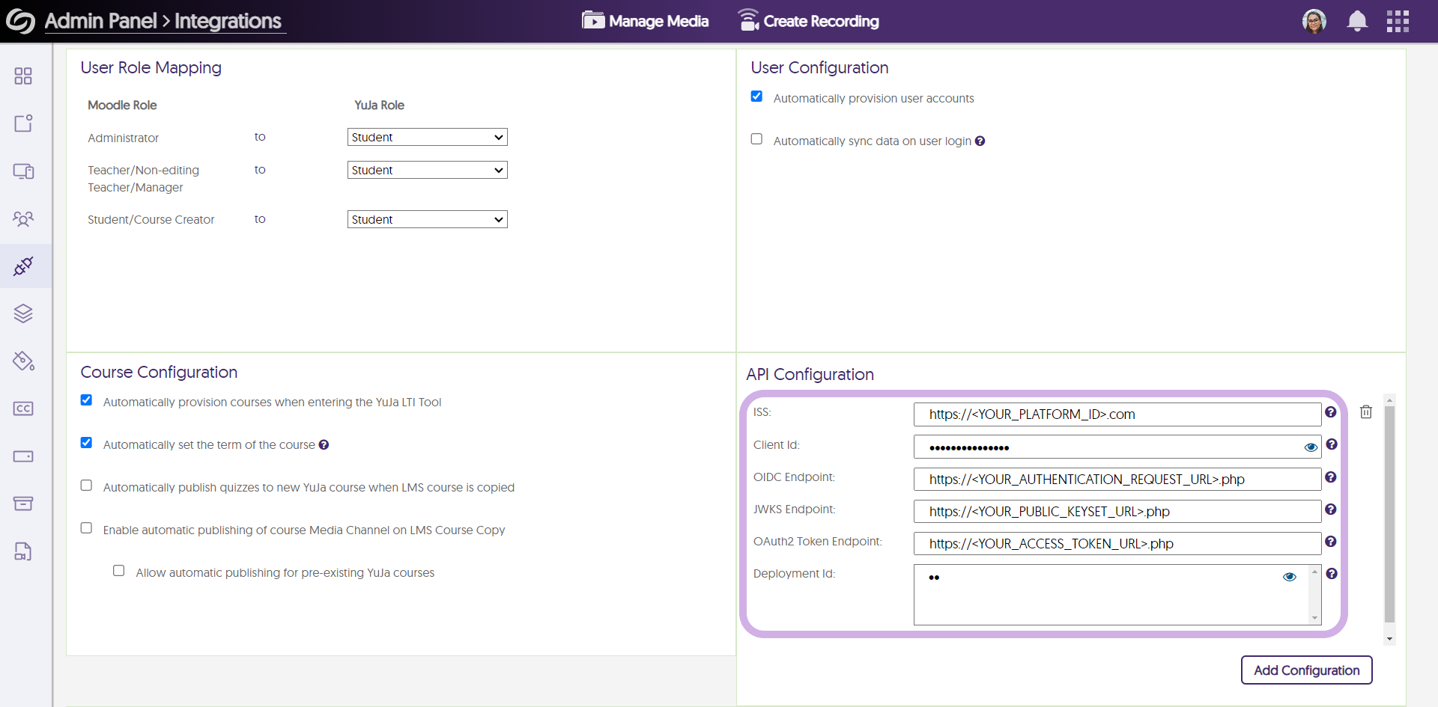Open the user profile avatar
This screenshot has height=707, width=1438.
click(1314, 21)
